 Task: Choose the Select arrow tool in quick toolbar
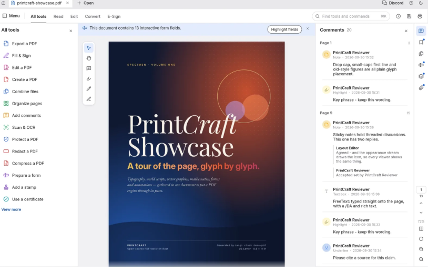(x=89, y=48)
